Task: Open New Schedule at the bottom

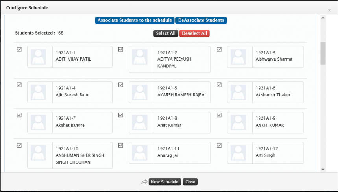Action: (165, 182)
